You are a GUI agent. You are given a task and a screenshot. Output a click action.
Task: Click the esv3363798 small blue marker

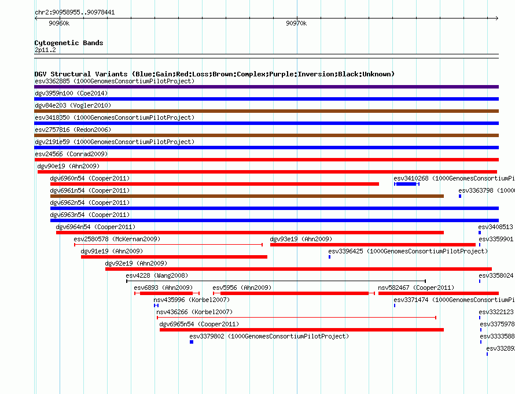pyautogui.click(x=460, y=196)
